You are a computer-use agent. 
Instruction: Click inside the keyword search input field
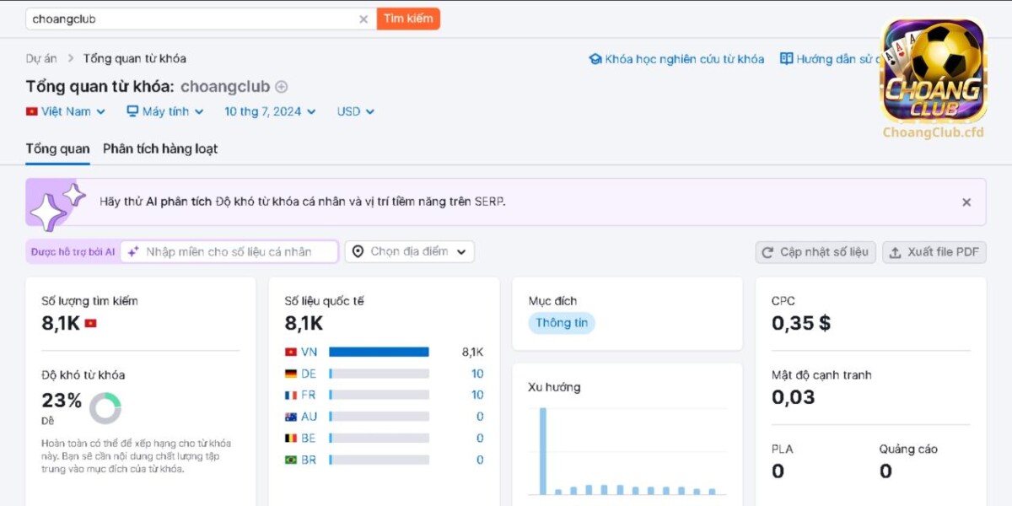click(169, 18)
